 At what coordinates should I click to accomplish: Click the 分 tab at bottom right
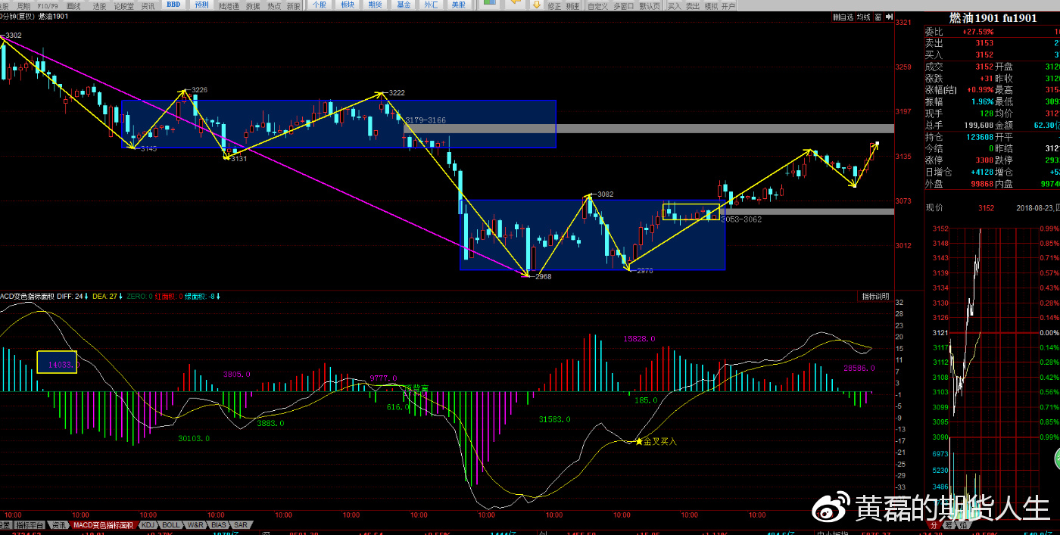[934, 525]
